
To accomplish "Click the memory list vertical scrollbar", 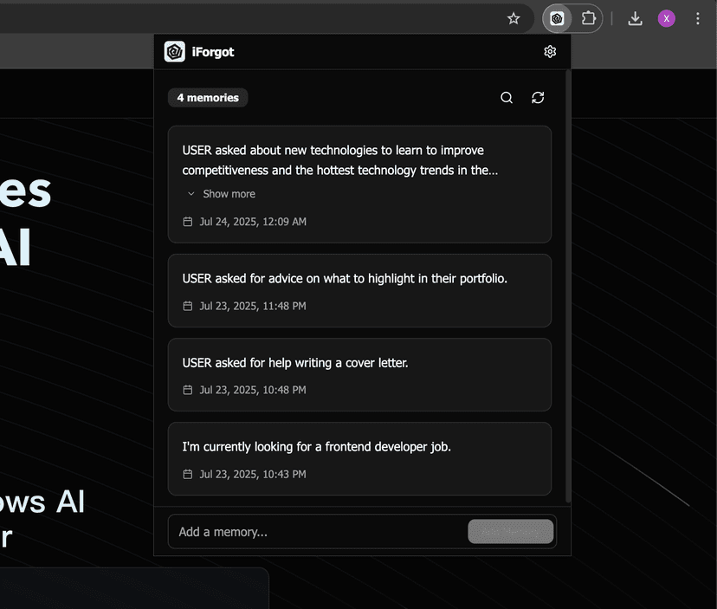I will (x=567, y=286).
